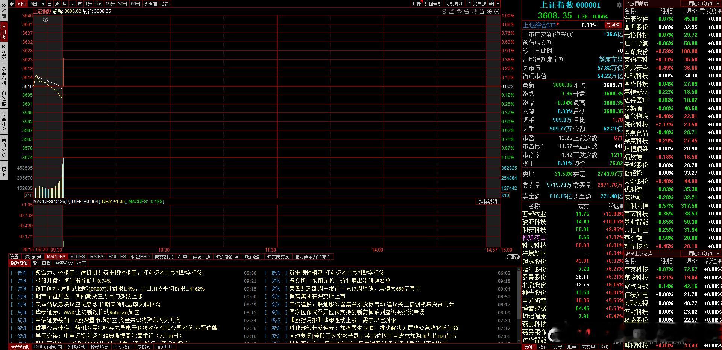The width and height of the screenshot is (722, 350).
Task: Open chart settings gear icon above the chart
Action: pyautogui.click(x=444, y=12)
